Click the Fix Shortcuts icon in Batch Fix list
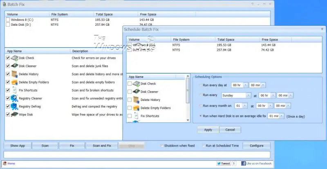This screenshot has height=169, width=327. pyautogui.click(x=15, y=90)
